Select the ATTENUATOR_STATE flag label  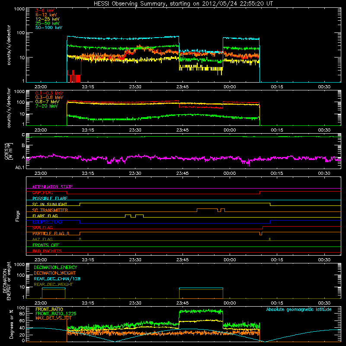tap(52, 187)
